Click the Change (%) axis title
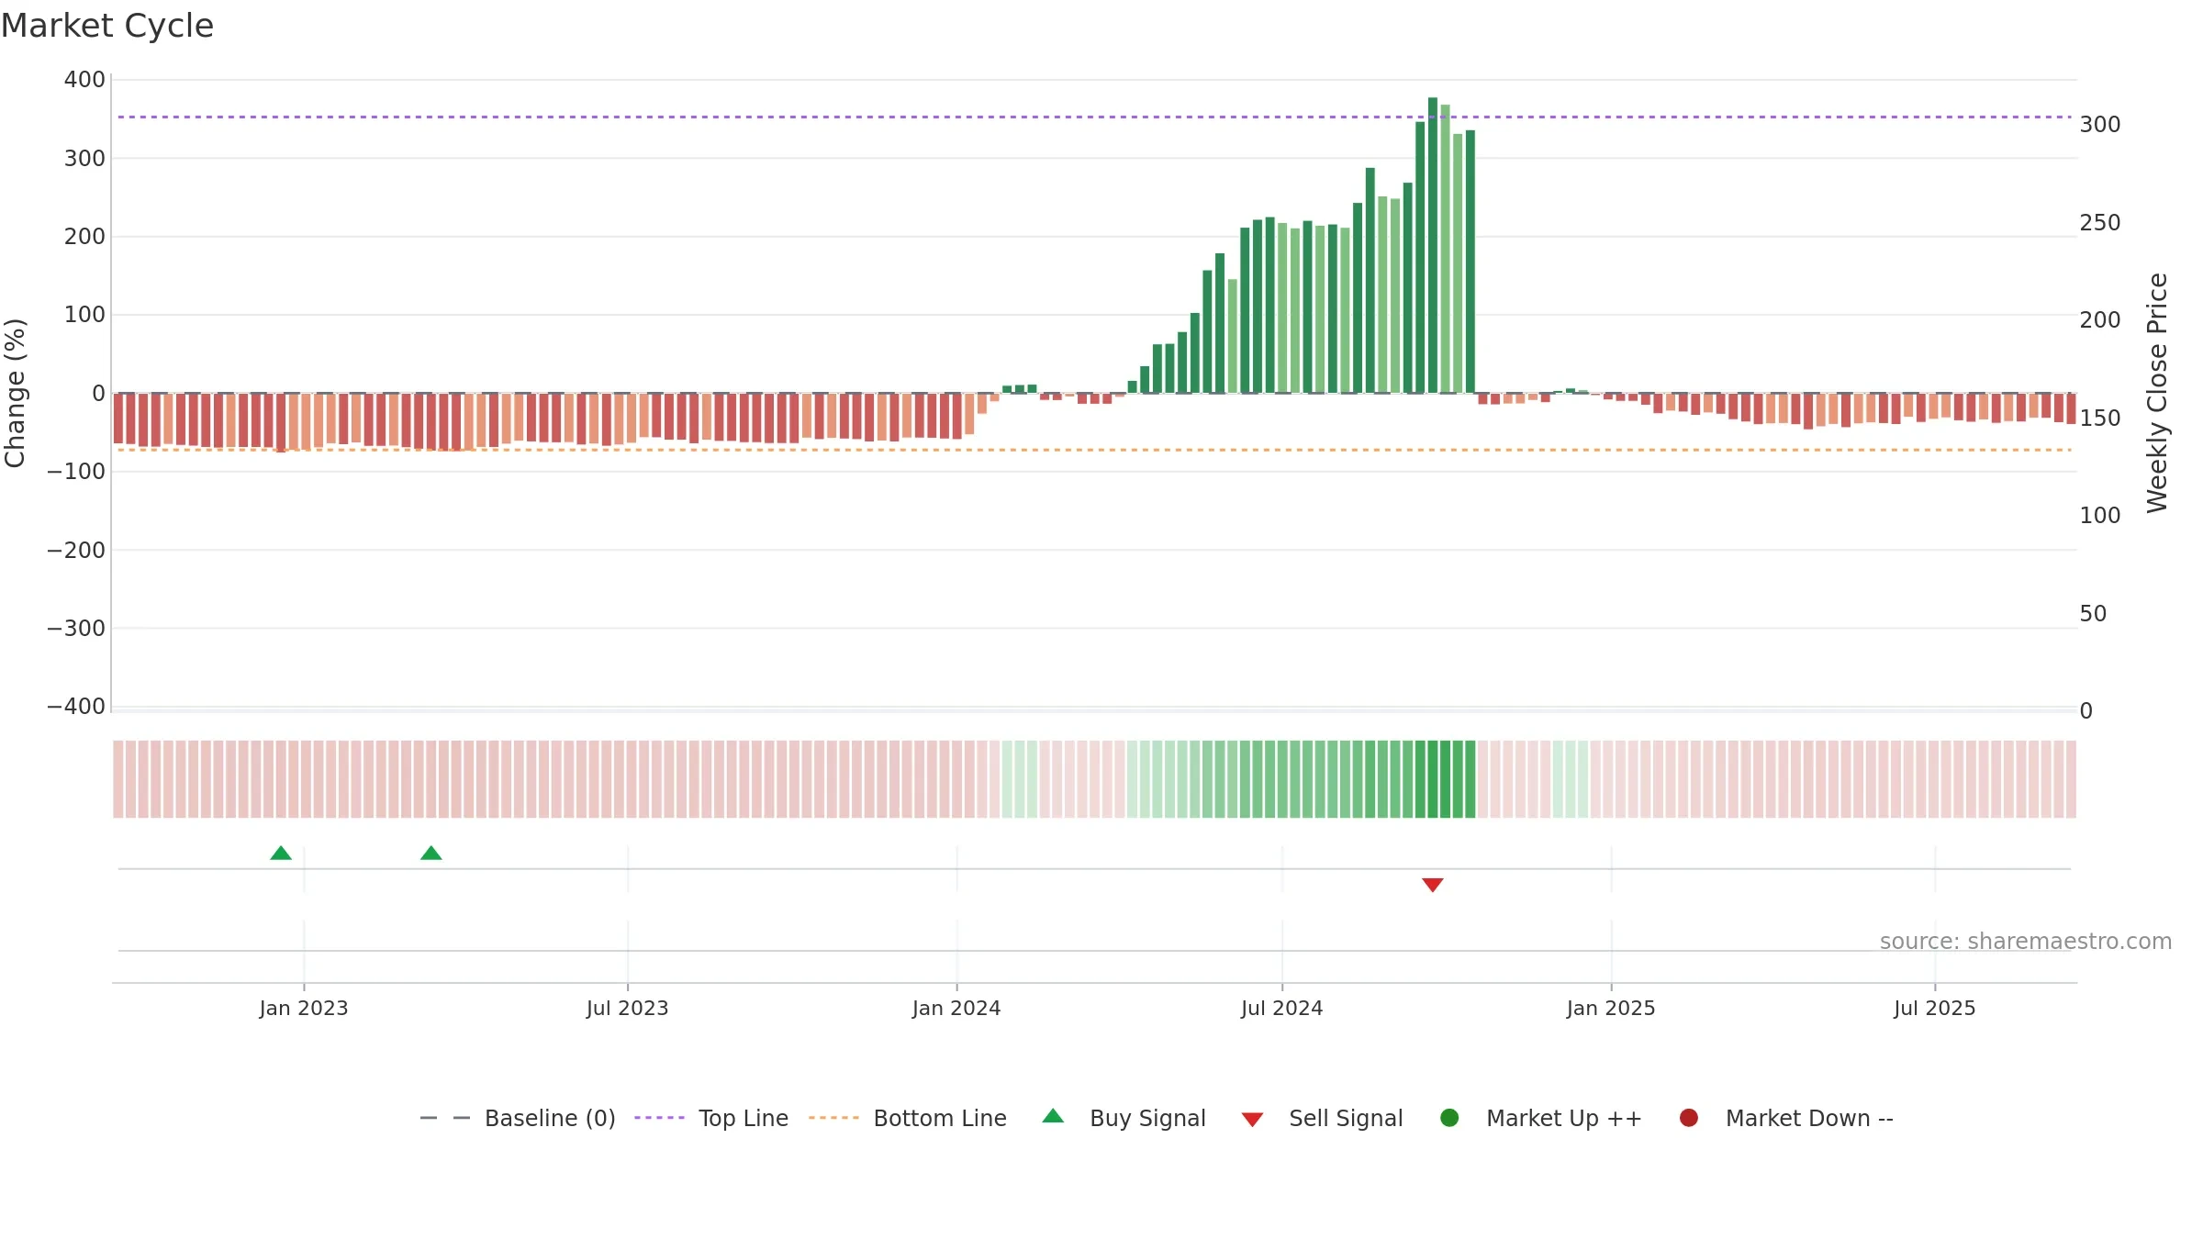 tap(16, 393)
